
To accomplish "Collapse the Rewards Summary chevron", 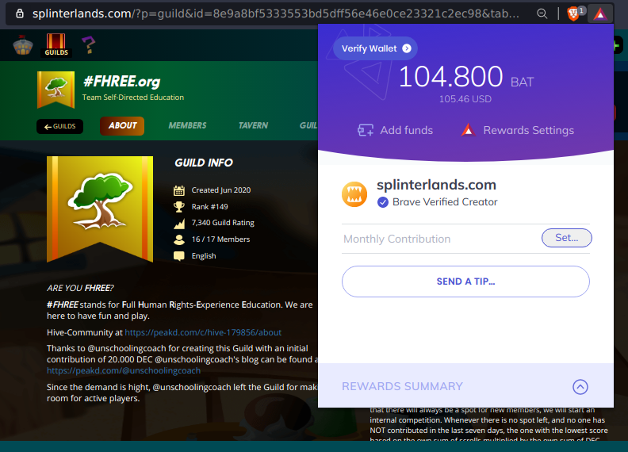I will (580, 387).
